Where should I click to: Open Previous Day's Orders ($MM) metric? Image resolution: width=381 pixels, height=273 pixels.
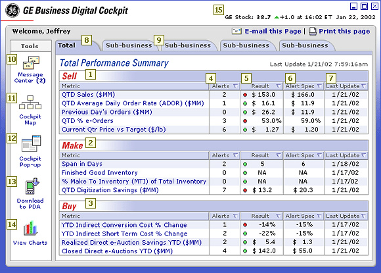click(x=106, y=112)
